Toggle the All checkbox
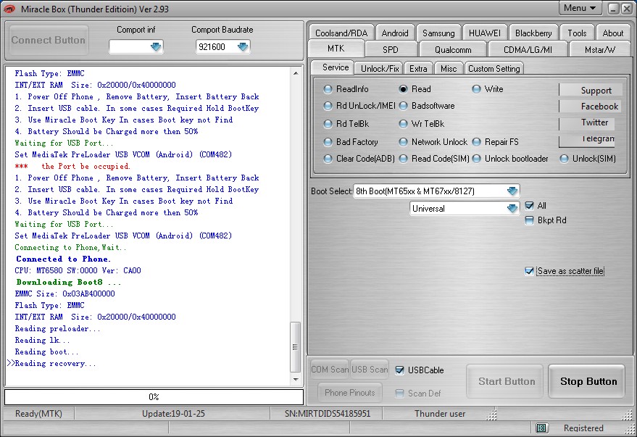 pyautogui.click(x=529, y=206)
